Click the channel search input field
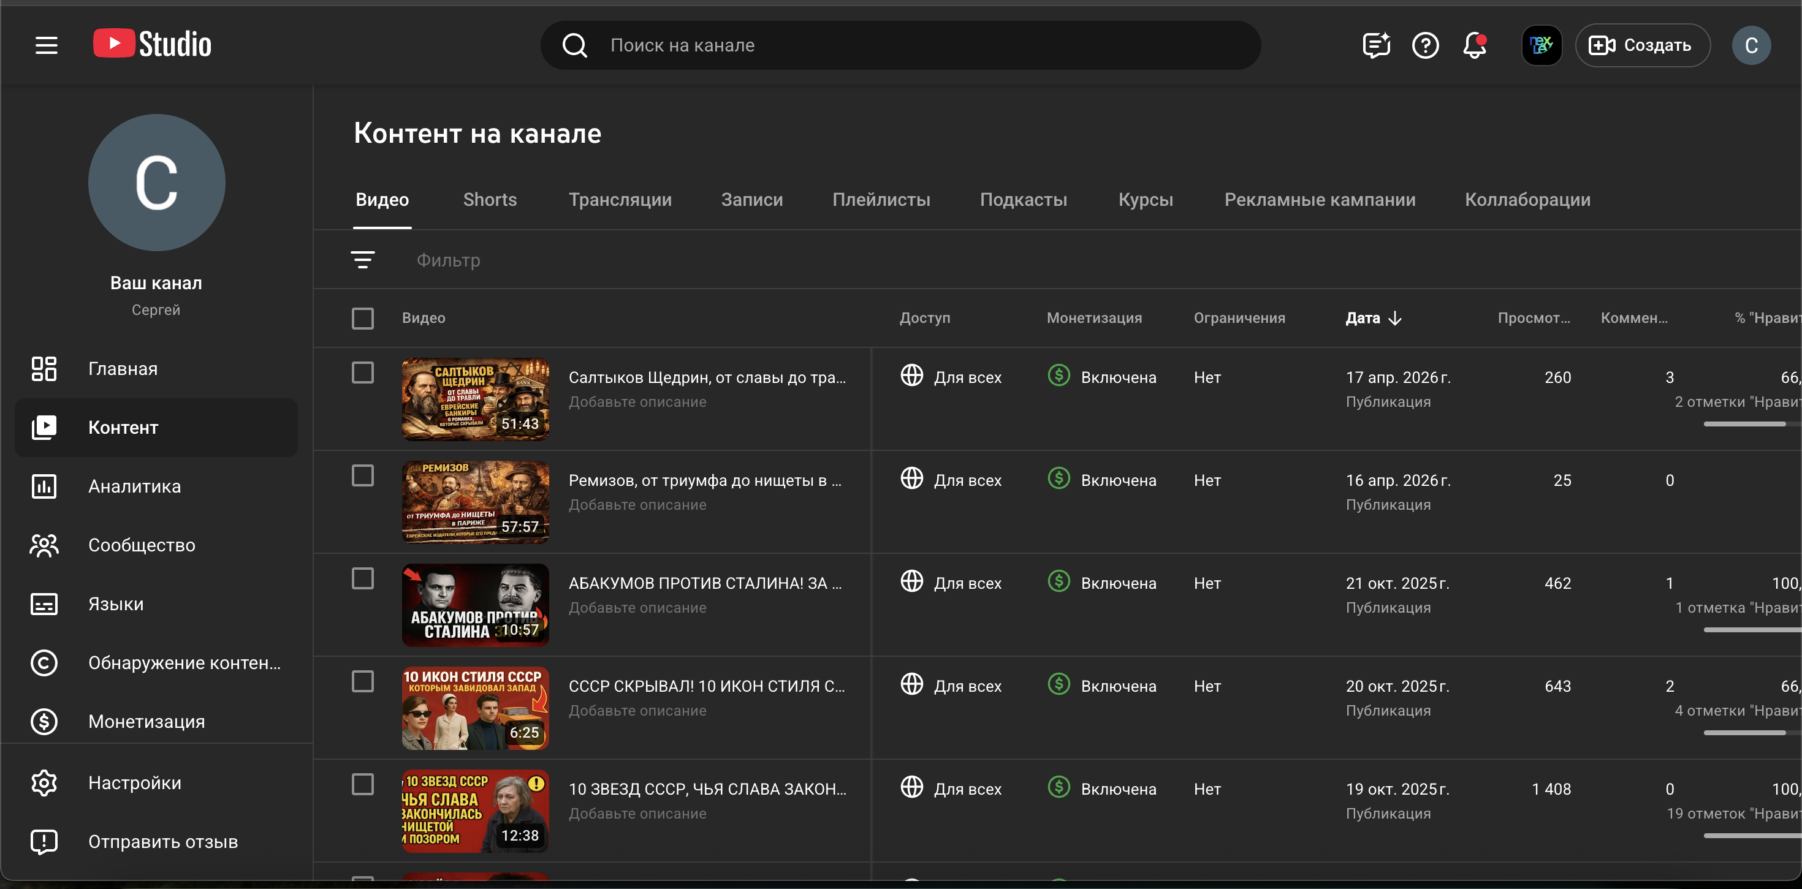The height and width of the screenshot is (889, 1802). pos(900,45)
